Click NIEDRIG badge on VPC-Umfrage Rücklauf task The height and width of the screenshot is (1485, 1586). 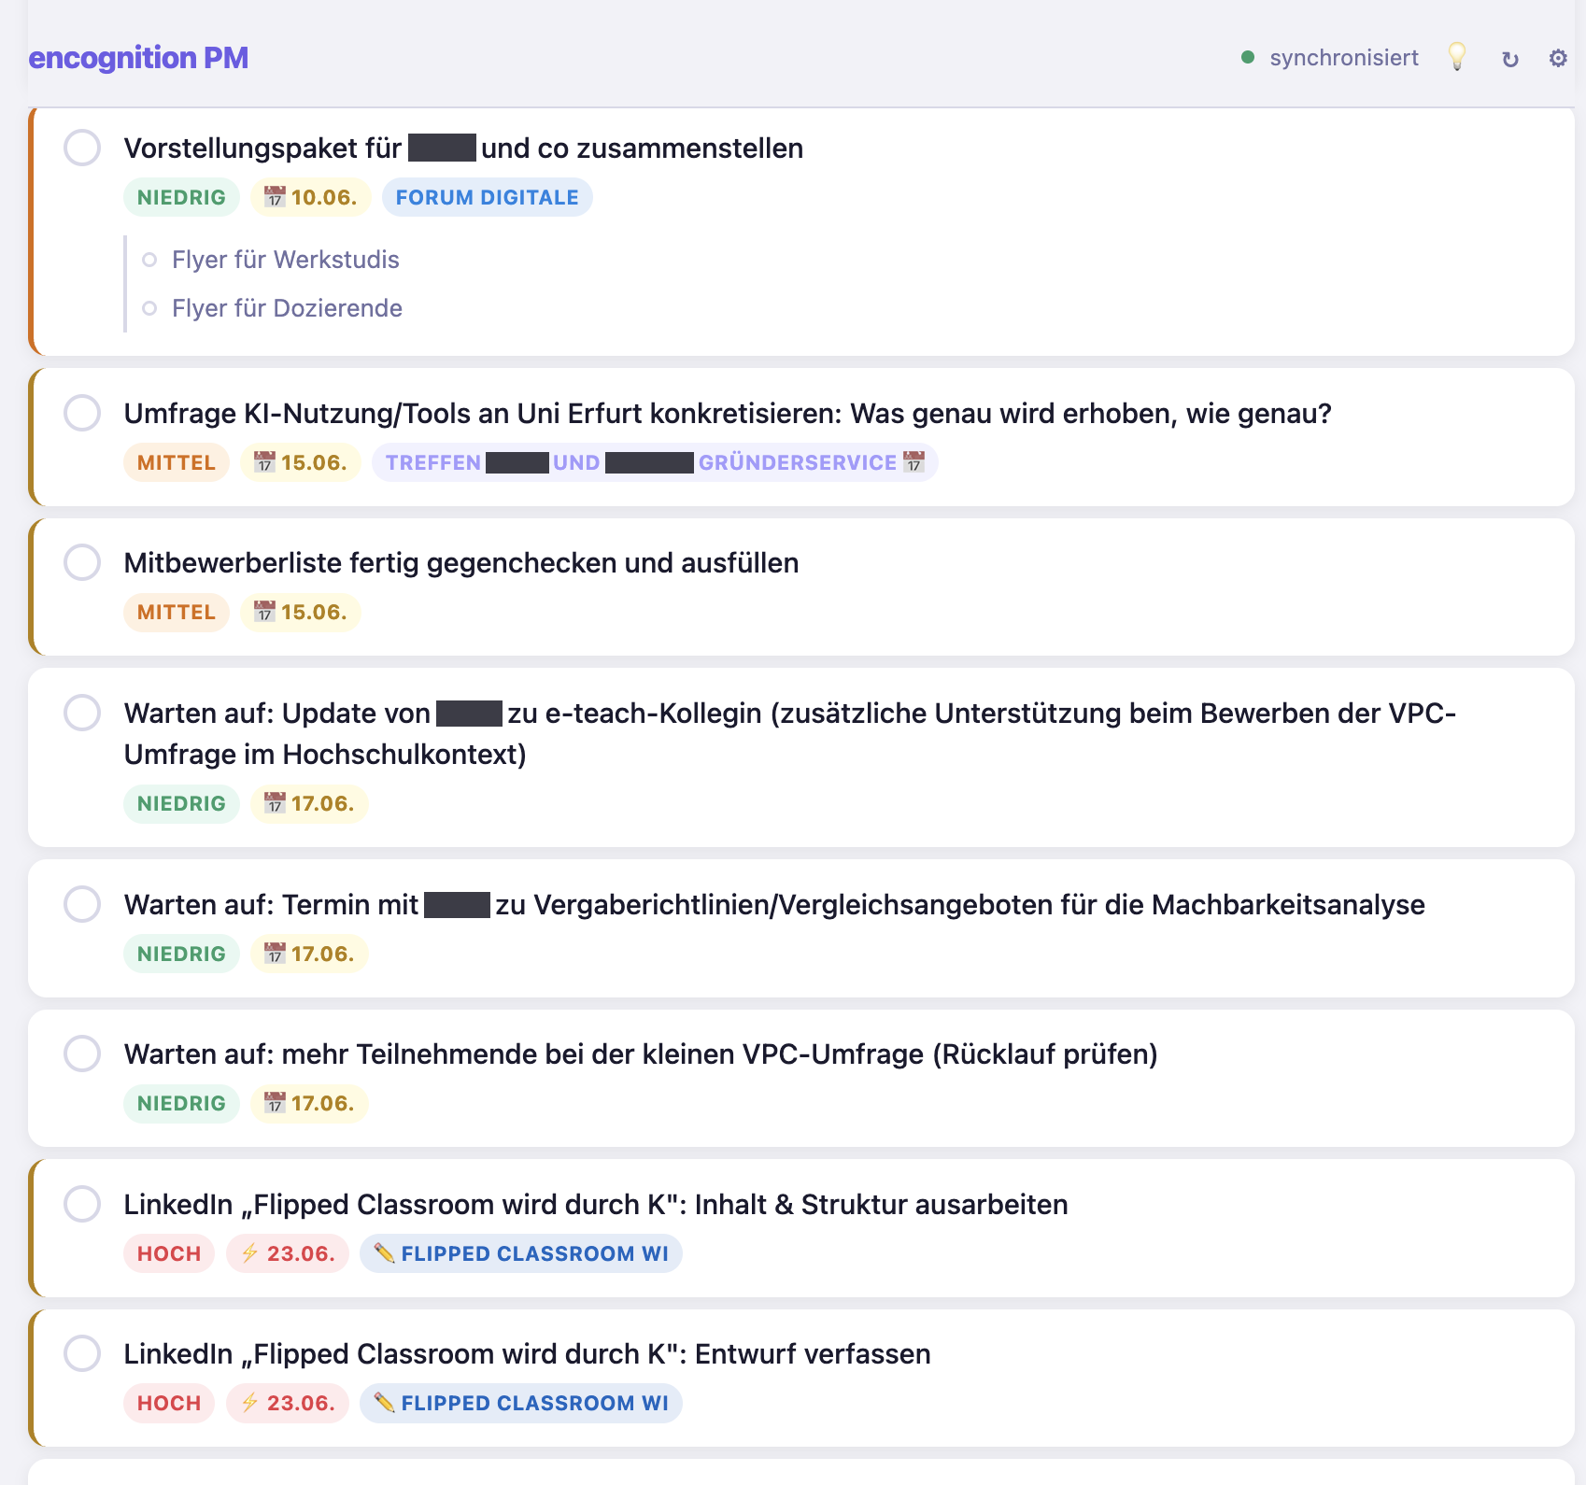coord(181,1103)
